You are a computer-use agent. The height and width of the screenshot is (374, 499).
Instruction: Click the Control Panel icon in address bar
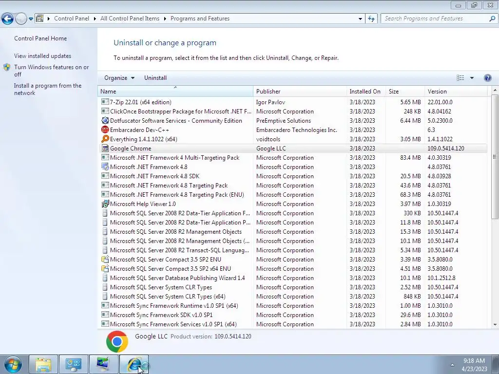pos(40,19)
